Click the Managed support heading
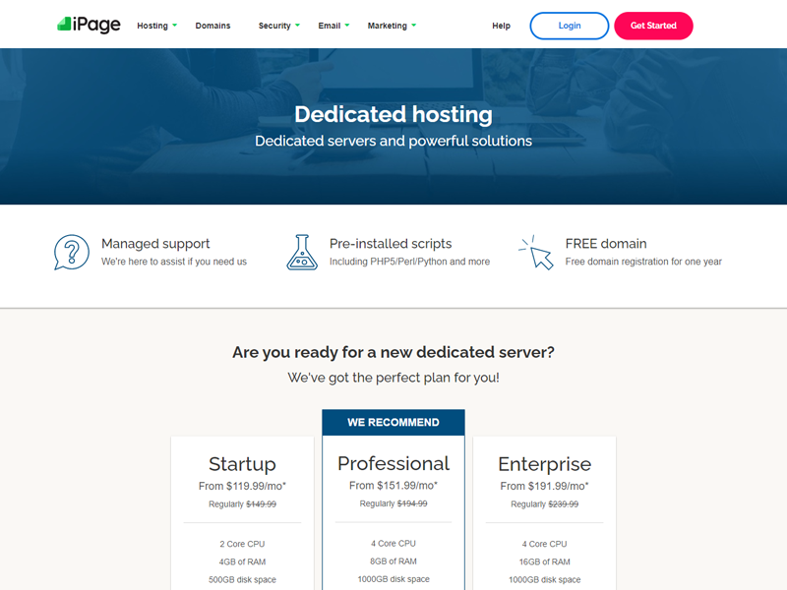 tap(155, 244)
